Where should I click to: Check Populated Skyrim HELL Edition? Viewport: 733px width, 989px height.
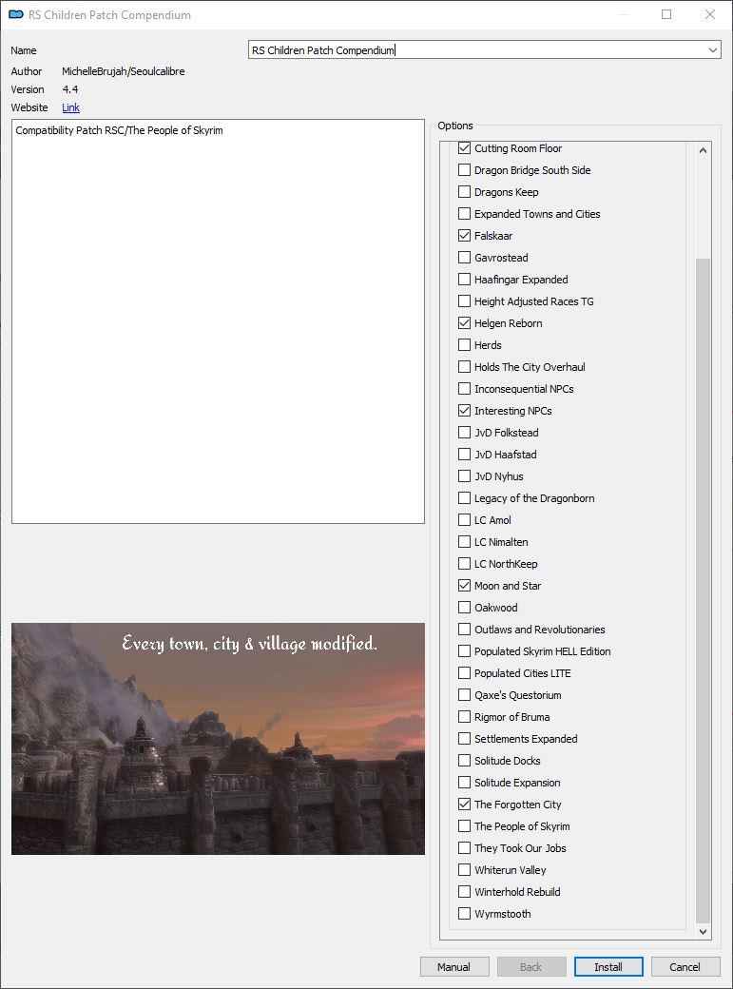(x=464, y=650)
